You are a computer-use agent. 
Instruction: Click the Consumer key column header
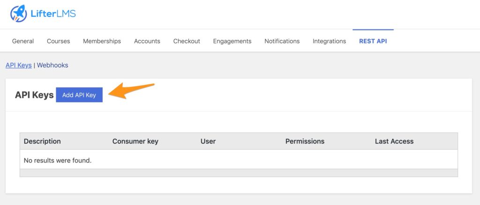pos(135,141)
